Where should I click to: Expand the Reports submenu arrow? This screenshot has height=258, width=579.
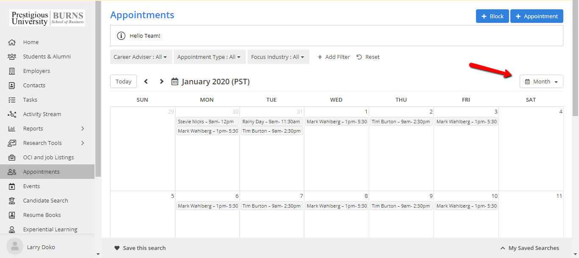(x=83, y=129)
